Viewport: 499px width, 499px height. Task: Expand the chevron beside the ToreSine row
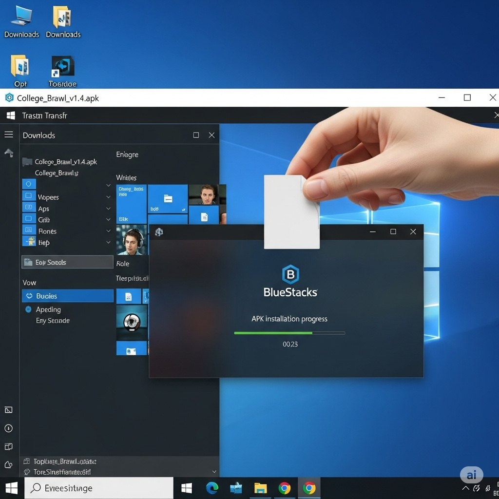[x=214, y=472]
